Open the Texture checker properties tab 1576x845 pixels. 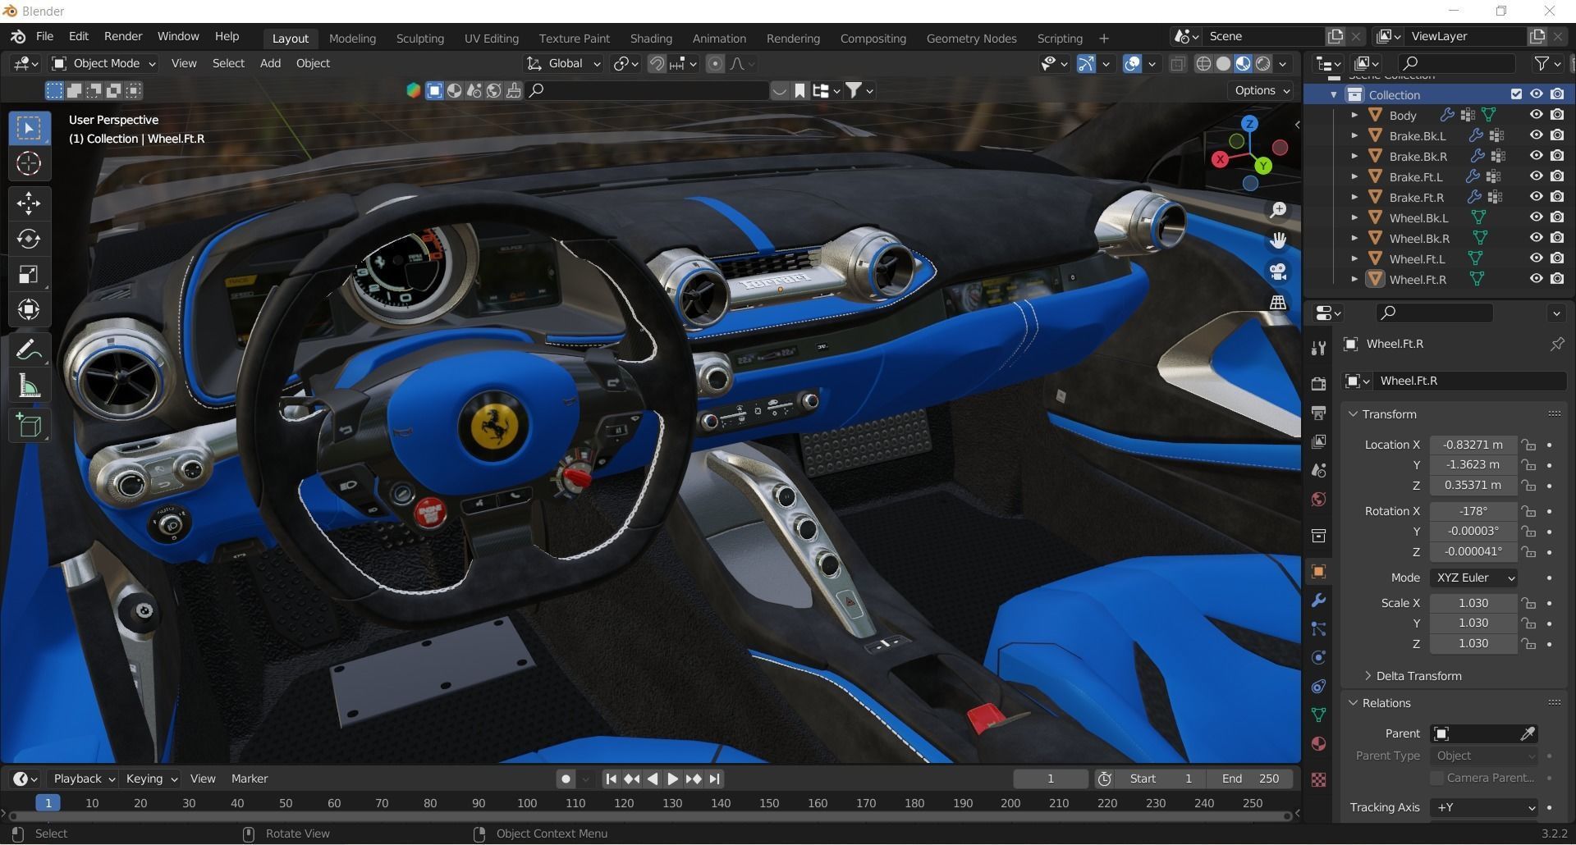(1318, 779)
